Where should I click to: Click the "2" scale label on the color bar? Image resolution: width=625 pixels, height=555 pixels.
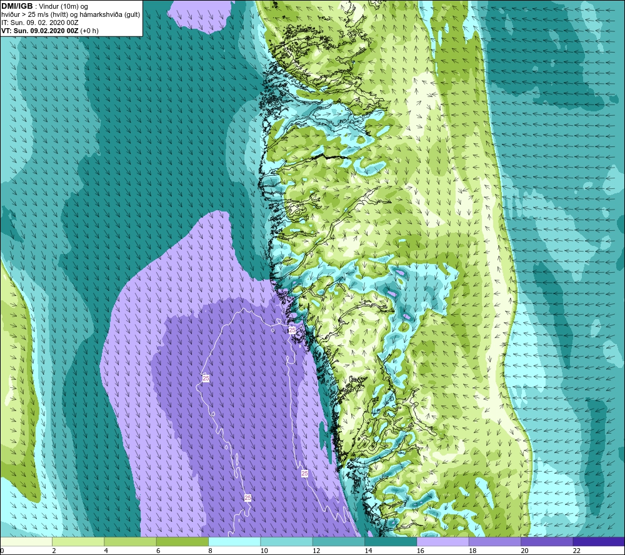(x=54, y=551)
